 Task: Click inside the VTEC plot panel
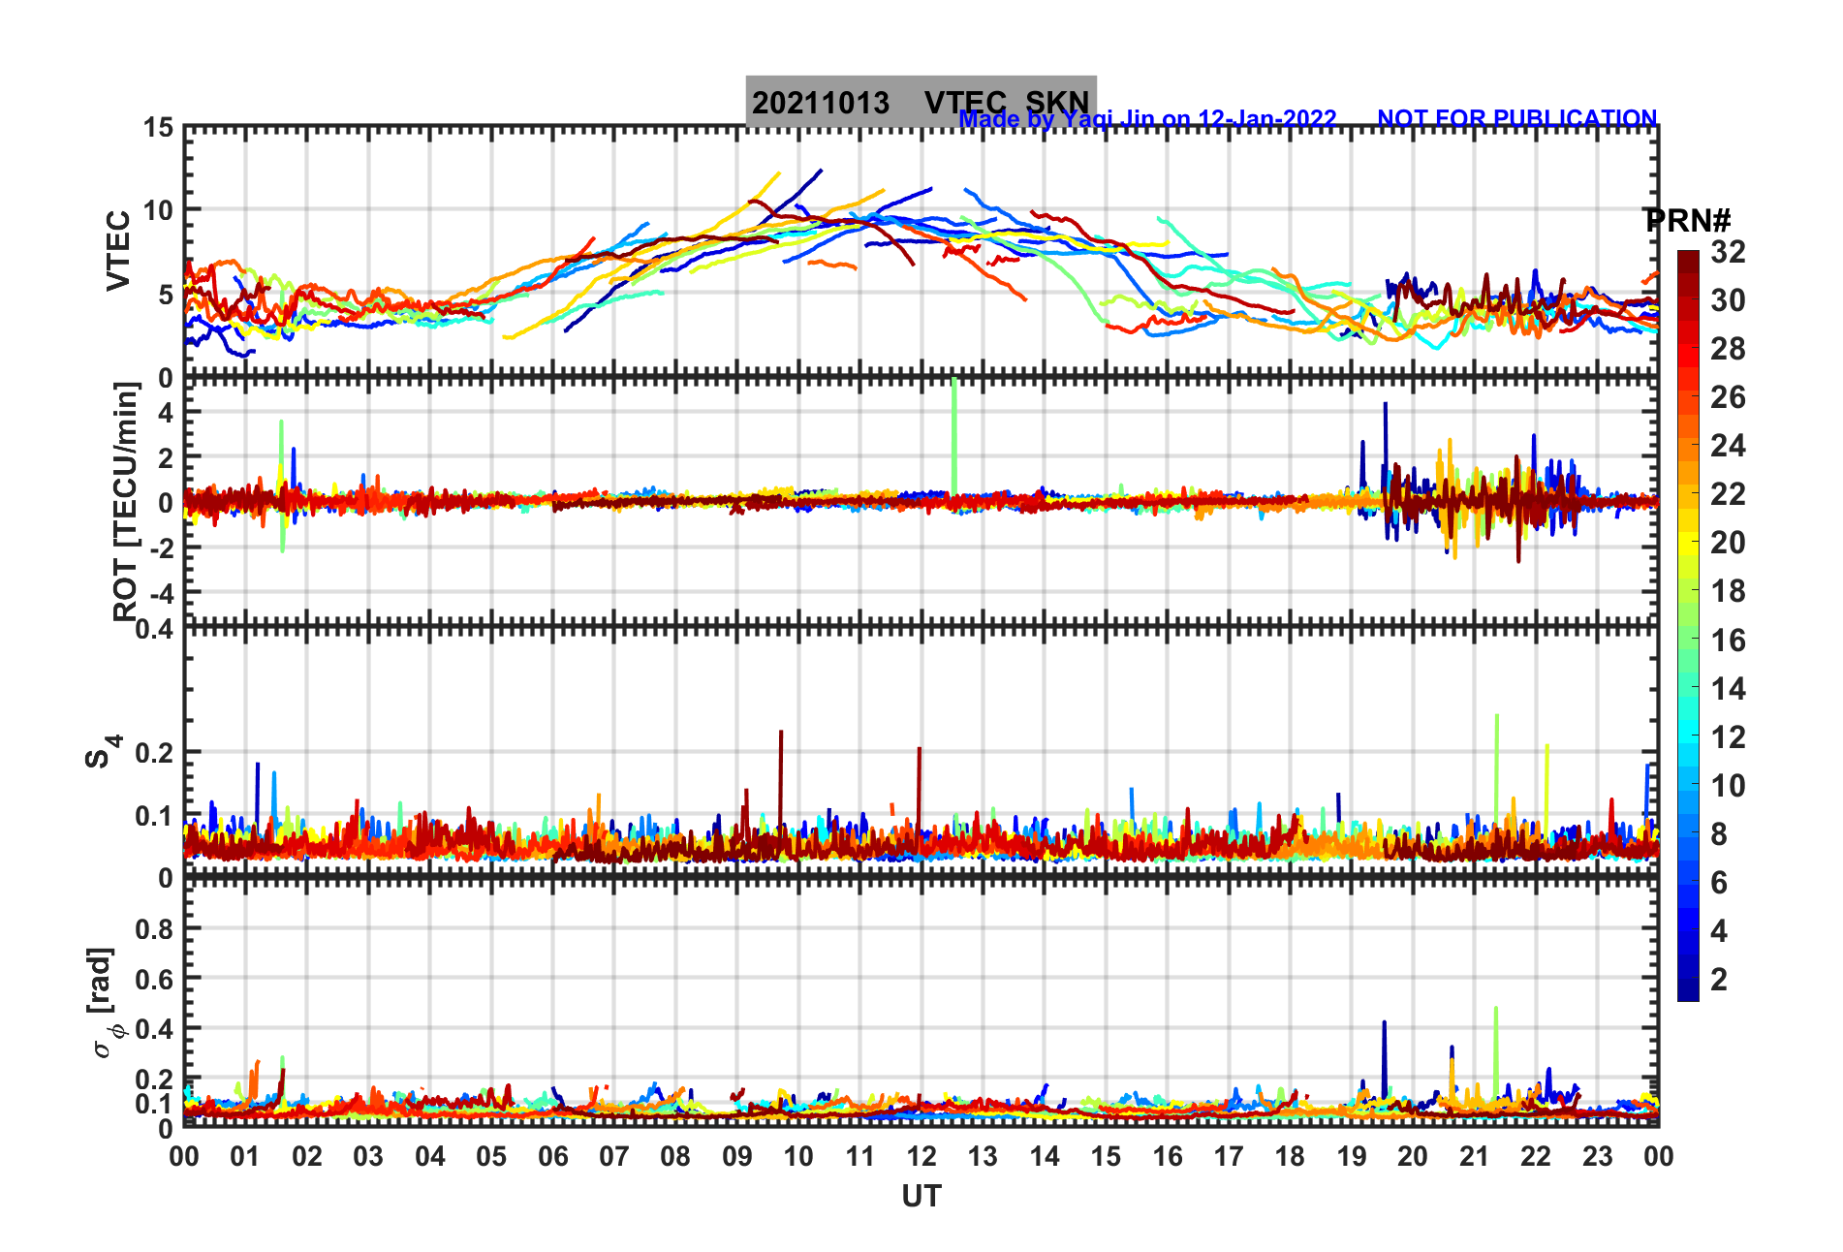[x=921, y=252]
